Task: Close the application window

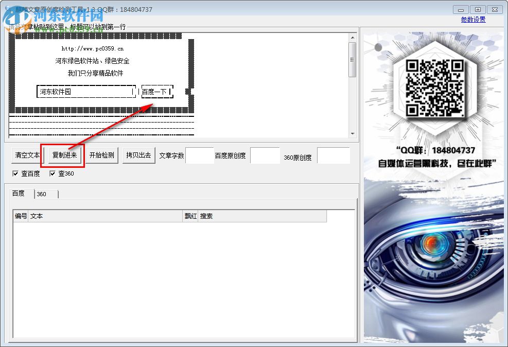Action: [495, 10]
